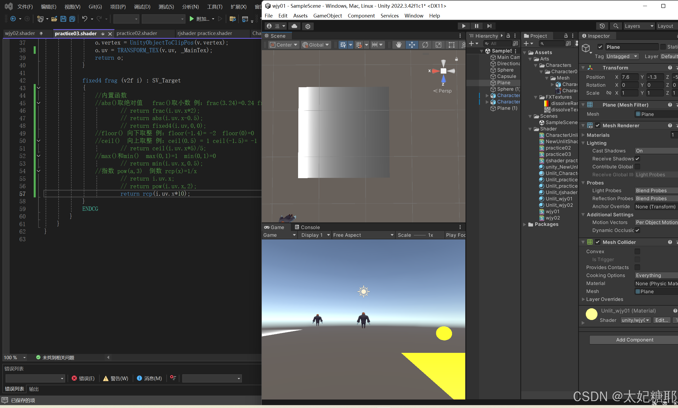
Task: Open the Free Aspect dropdown
Action: tap(363, 235)
